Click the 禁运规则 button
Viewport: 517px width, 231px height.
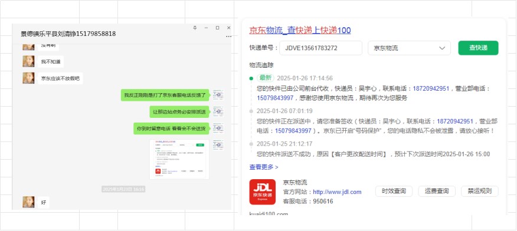tap(479, 191)
